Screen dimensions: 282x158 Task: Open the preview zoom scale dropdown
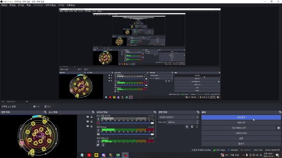(x=27, y=101)
